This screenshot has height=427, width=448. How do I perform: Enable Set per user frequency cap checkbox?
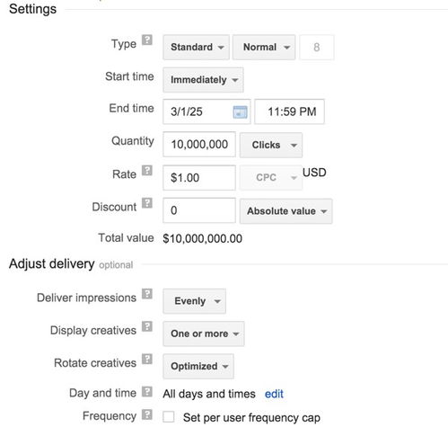pos(169,417)
